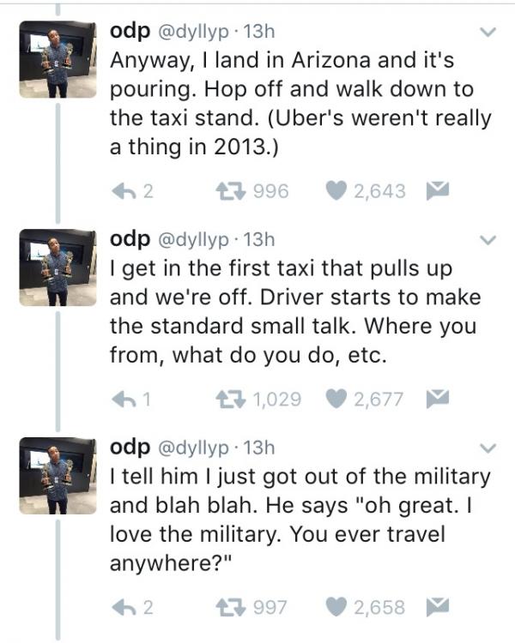Open the 13h timestamp on the military tweet

tap(259, 448)
